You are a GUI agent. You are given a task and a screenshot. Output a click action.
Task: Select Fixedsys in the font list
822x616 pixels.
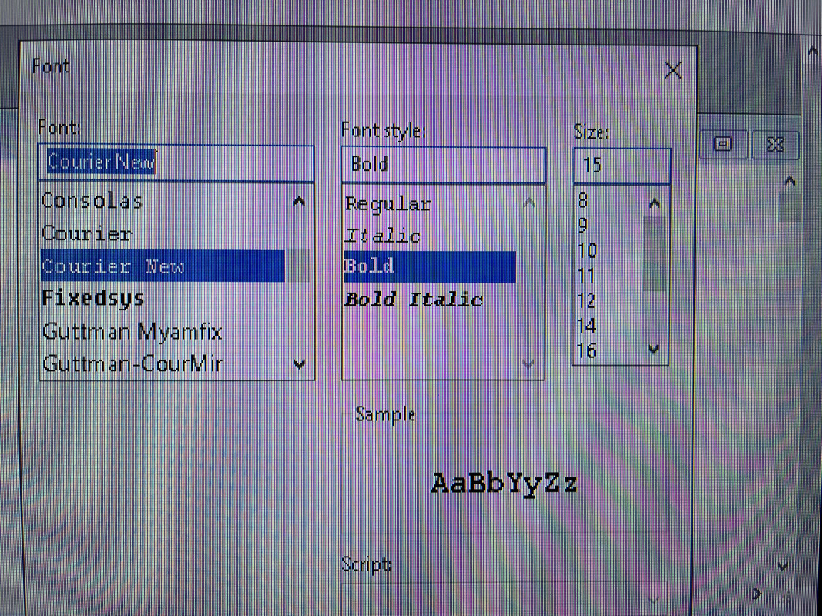163,299
